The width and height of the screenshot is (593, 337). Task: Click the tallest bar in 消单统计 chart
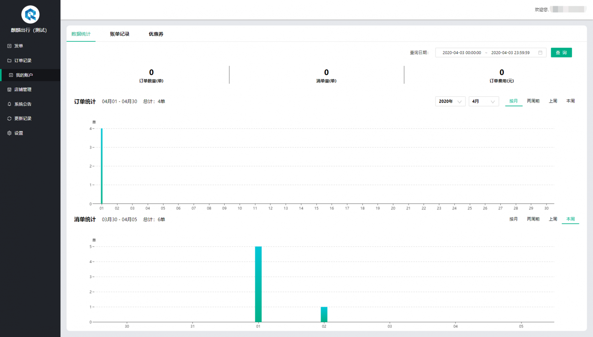pyautogui.click(x=258, y=284)
